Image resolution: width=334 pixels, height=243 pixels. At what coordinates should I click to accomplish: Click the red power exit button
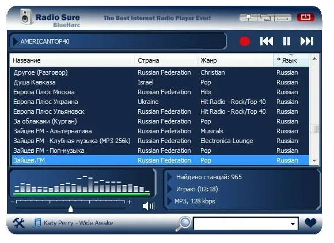(x=306, y=17)
